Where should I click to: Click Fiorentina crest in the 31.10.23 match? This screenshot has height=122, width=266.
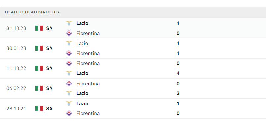(x=69, y=33)
